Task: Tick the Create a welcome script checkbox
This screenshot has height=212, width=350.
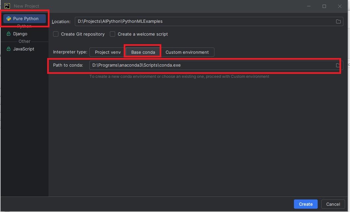Action: 112,34
